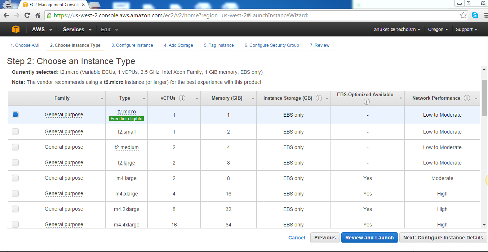
Task: Go to step 1. Choose AMI
Action: pyautogui.click(x=25, y=45)
